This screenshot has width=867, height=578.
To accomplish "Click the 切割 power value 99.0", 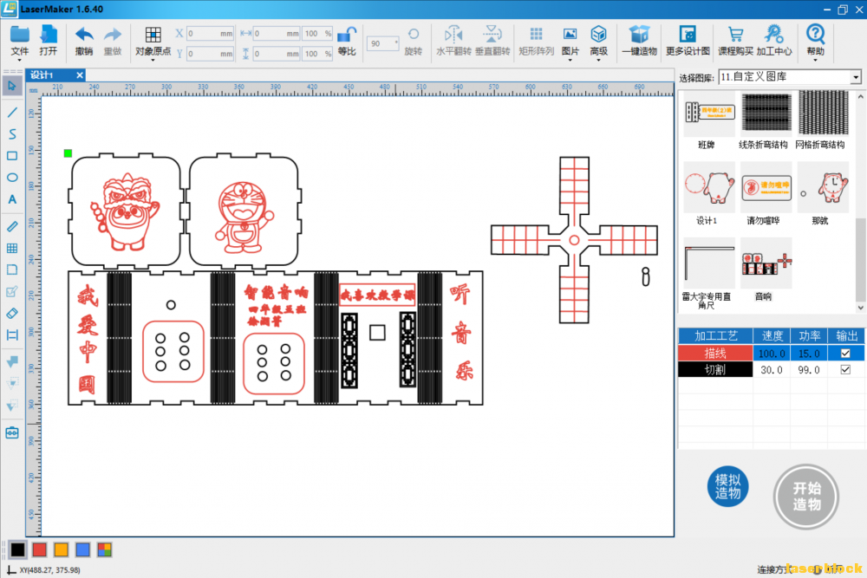I will (808, 370).
